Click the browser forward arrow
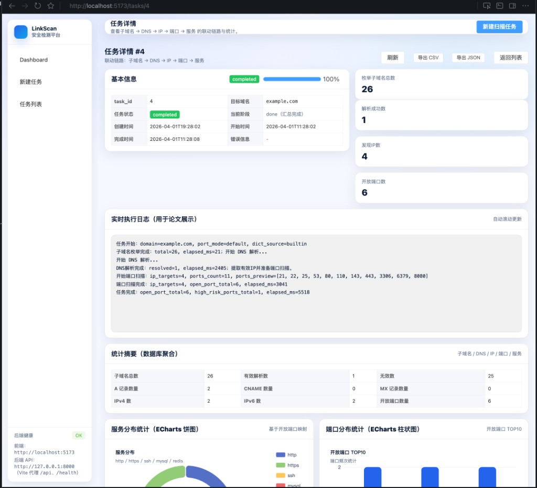This screenshot has height=488, width=537. pos(25,6)
